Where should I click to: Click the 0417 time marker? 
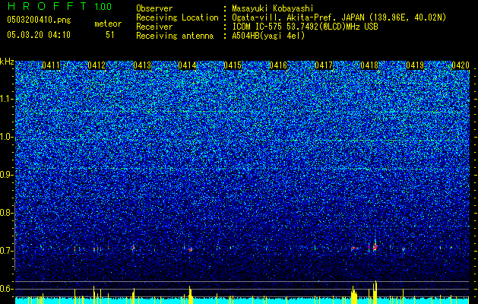point(324,65)
